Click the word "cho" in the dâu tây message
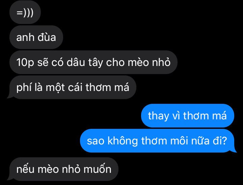Image resolution: width=243 pixels, height=185 pixels. pyautogui.click(x=115, y=63)
